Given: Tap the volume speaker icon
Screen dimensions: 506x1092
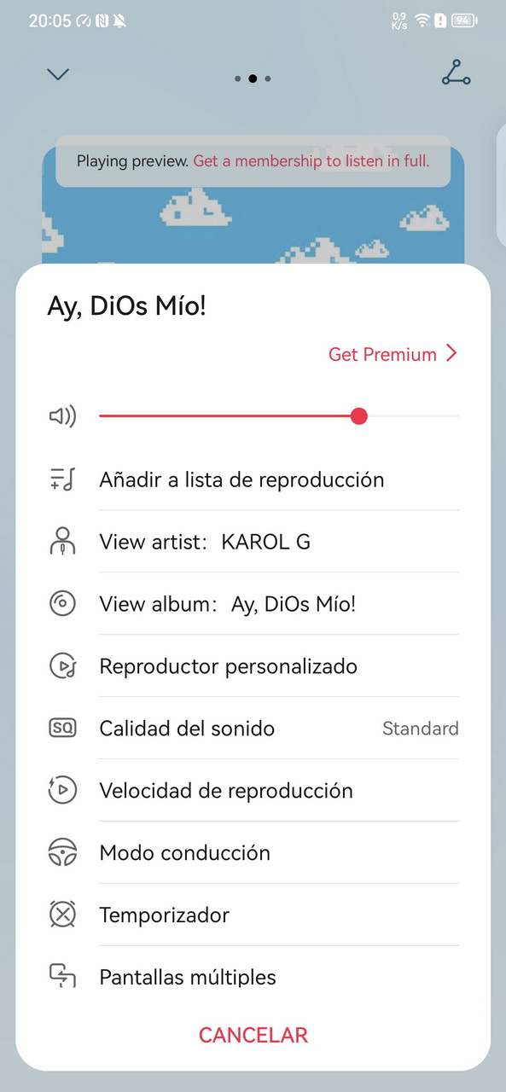Looking at the screenshot, I should click(62, 416).
